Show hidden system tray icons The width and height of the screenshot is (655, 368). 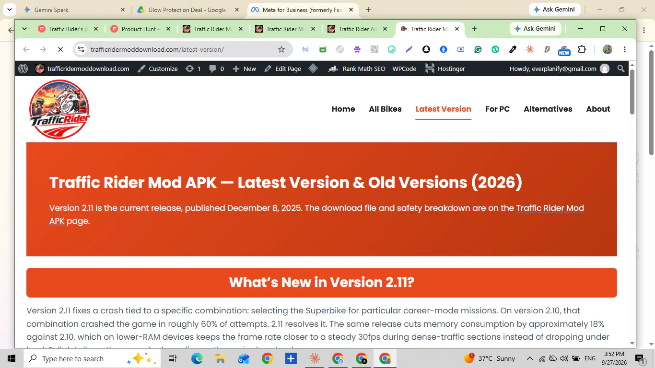pyautogui.click(x=529, y=358)
